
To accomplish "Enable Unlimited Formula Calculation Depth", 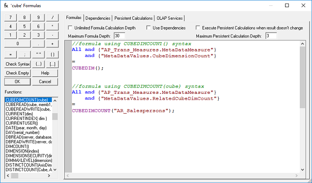I will pyautogui.click(x=70, y=28).
